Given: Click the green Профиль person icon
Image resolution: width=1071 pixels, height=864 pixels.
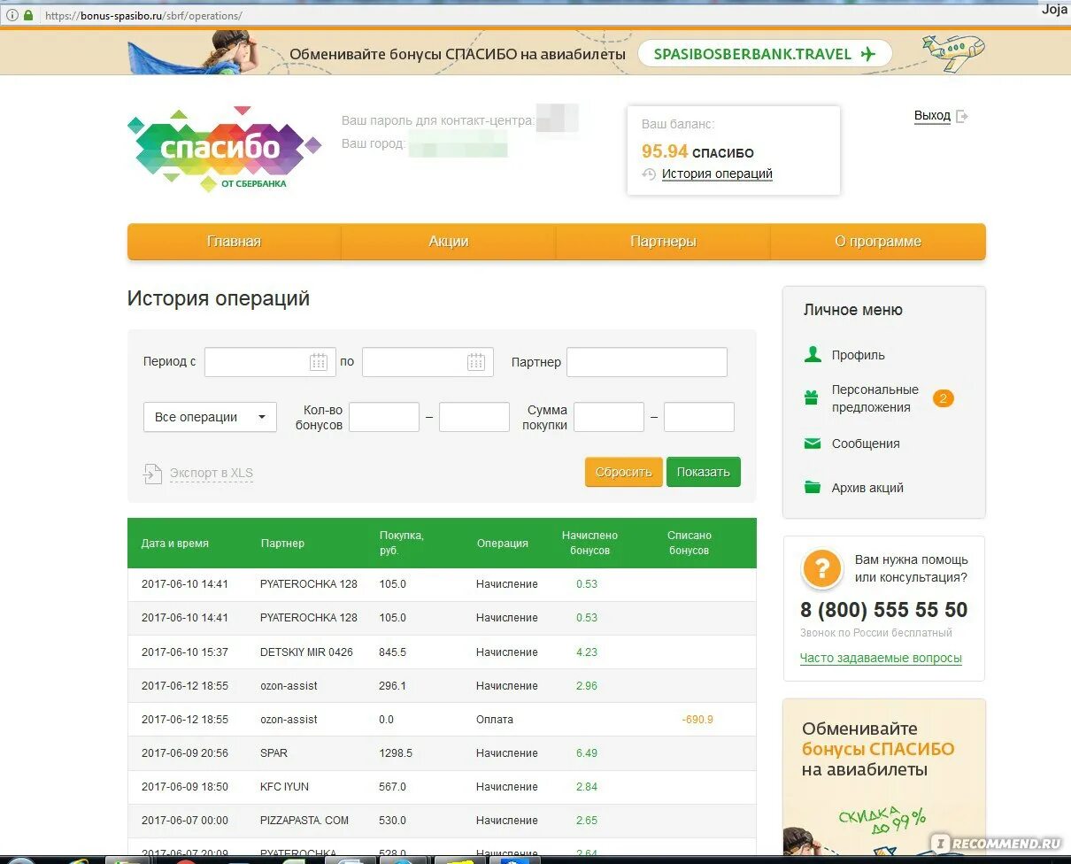Looking at the screenshot, I should coord(812,355).
